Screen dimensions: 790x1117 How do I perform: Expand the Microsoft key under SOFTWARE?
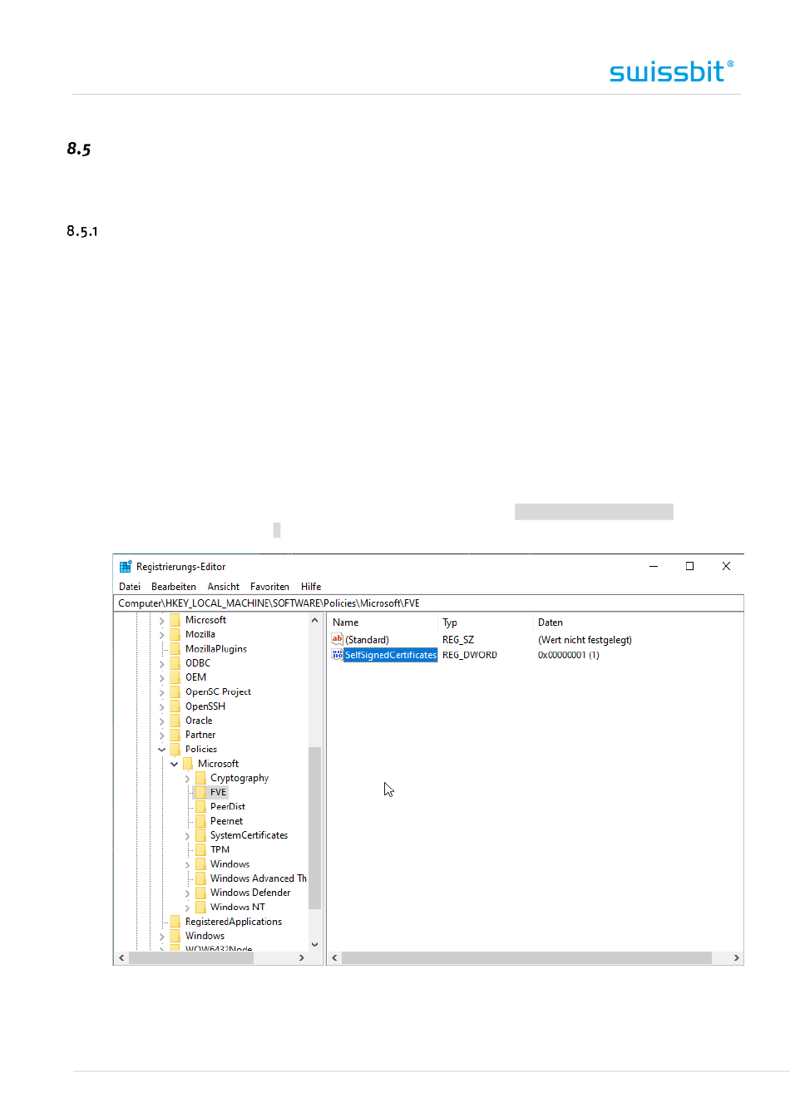coord(162,621)
